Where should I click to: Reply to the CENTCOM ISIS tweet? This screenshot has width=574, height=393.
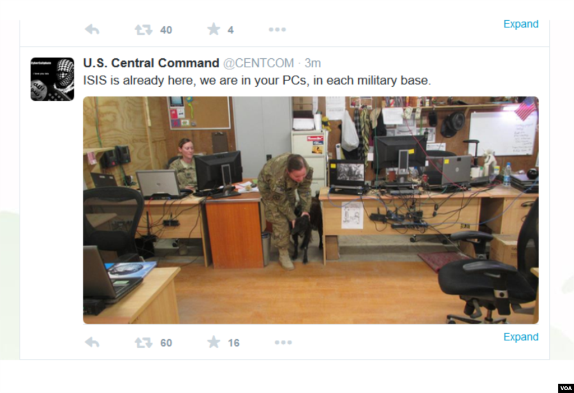point(92,343)
